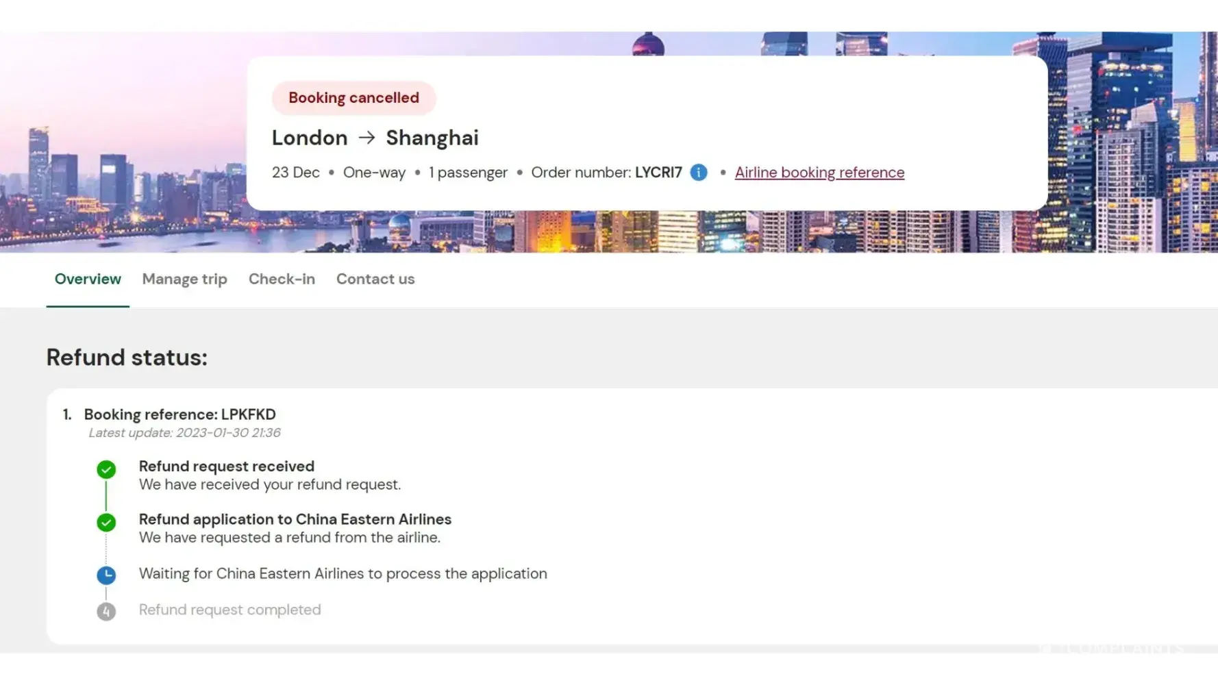Click the Waiting for China Eastern Airlines text

point(343,573)
